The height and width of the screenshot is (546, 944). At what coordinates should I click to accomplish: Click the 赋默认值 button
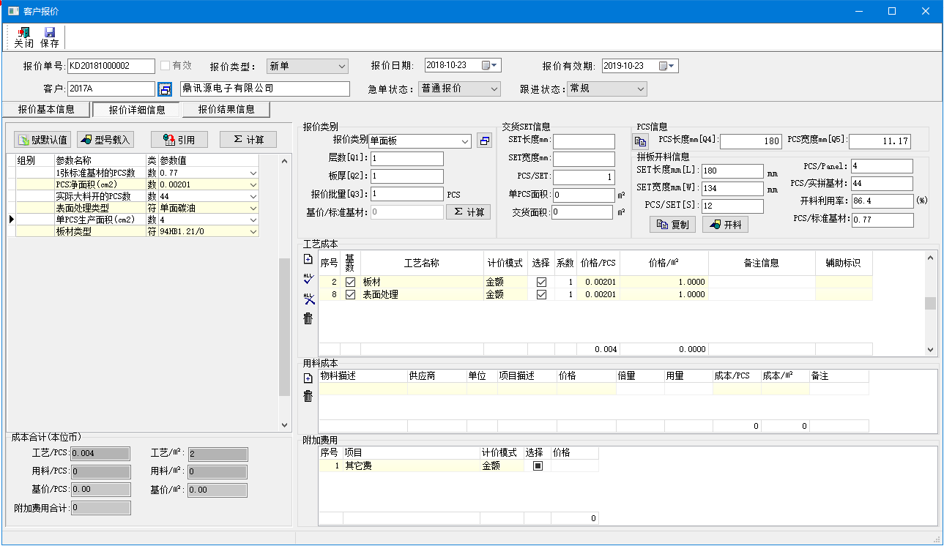pos(42,140)
